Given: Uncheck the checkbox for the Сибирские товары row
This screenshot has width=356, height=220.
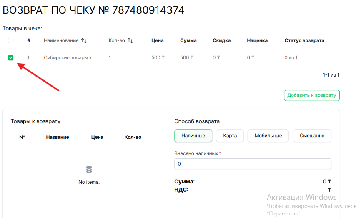Looking at the screenshot, I should (x=11, y=58).
